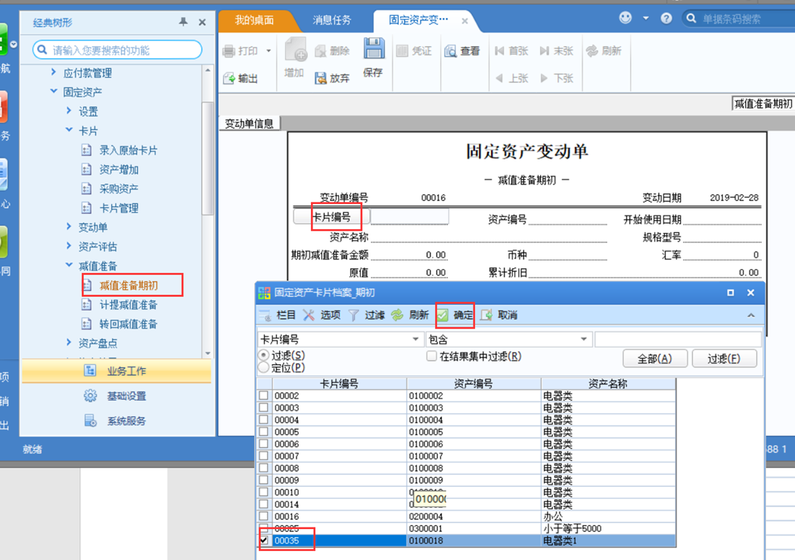Select the 定位(P) radio button

264,367
